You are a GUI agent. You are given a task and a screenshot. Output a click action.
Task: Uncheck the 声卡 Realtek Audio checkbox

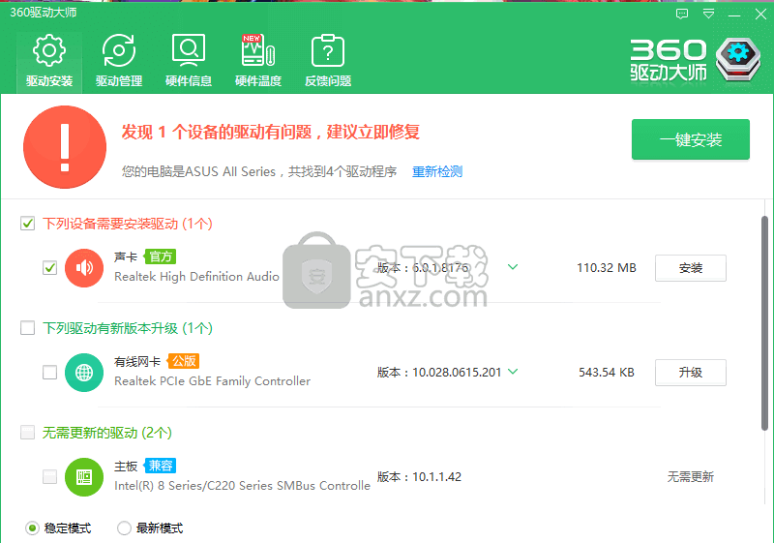(49, 268)
